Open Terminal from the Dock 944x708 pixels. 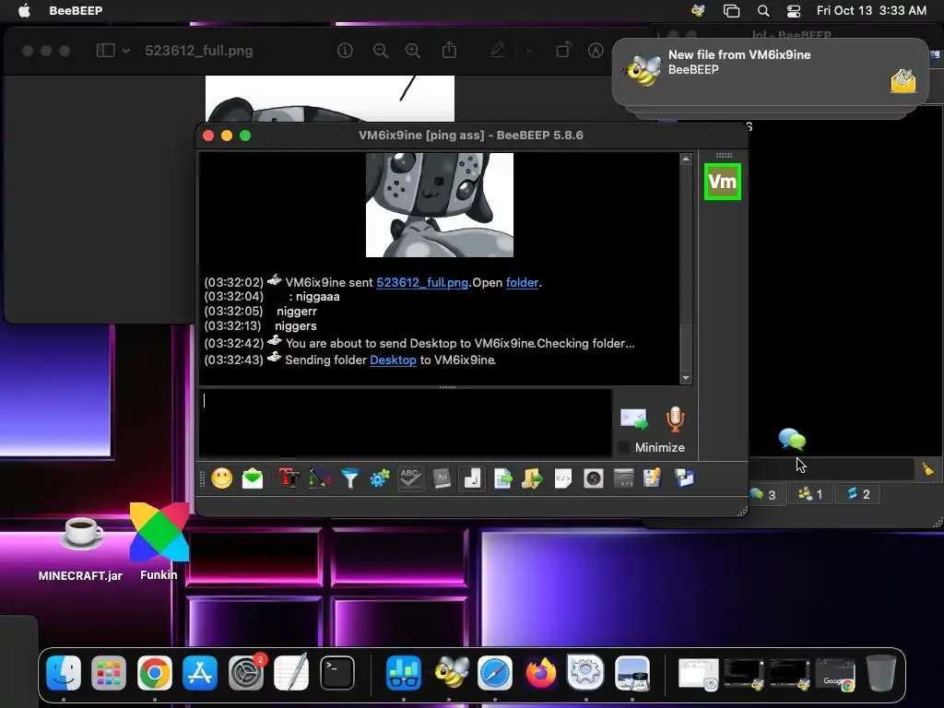tap(337, 673)
